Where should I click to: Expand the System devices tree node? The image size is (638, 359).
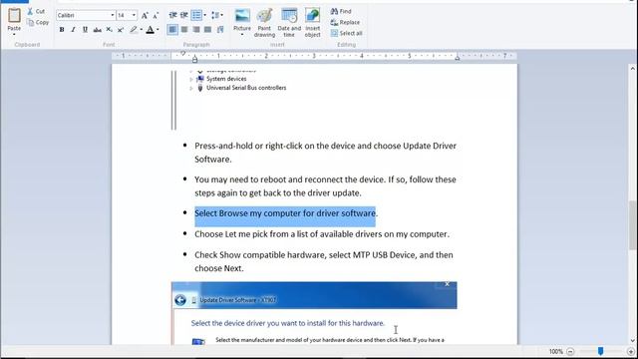tap(191, 79)
